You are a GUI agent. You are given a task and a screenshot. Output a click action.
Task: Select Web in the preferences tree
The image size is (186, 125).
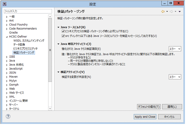point(12,89)
